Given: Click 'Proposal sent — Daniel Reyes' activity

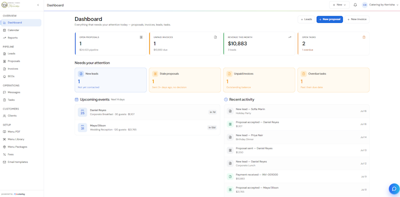Looking at the screenshot, I should coord(297,151).
